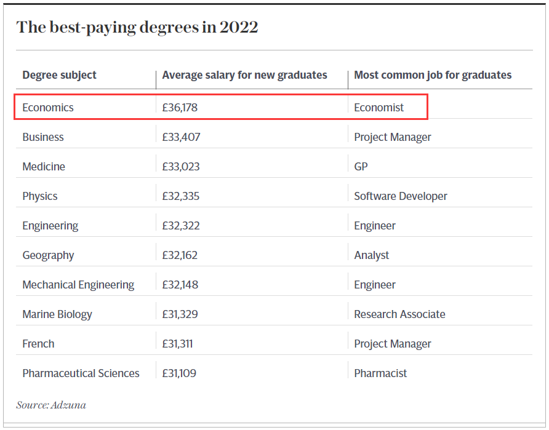
Task: Click the Research Associate job cell
Action: (399, 314)
